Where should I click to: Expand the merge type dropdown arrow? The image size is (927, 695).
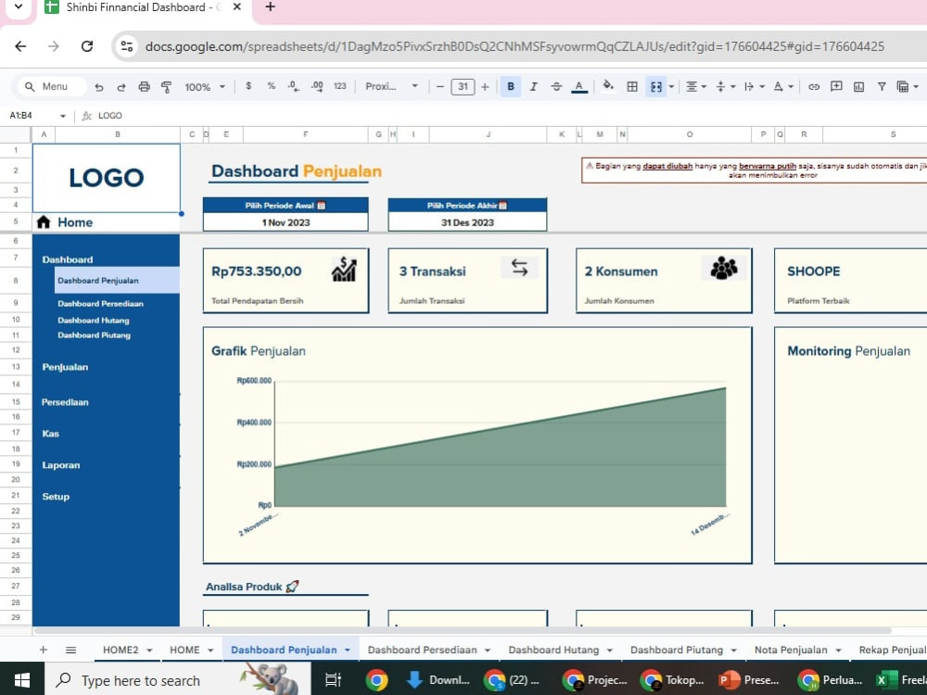click(671, 87)
